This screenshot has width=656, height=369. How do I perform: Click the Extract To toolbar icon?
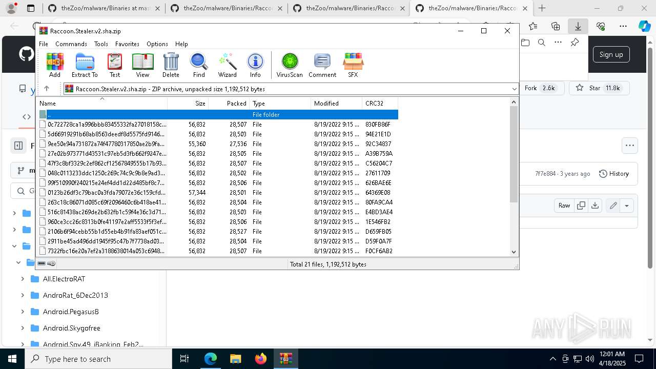[x=85, y=65]
